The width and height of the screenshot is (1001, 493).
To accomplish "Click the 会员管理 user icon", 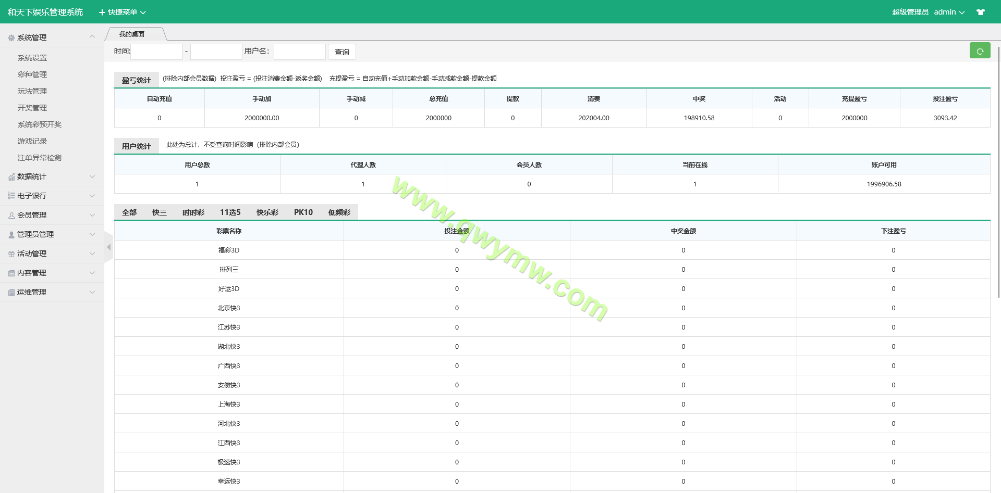I will [11, 215].
